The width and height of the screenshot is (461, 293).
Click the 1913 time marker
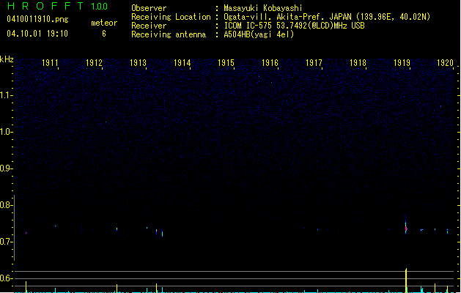click(138, 63)
